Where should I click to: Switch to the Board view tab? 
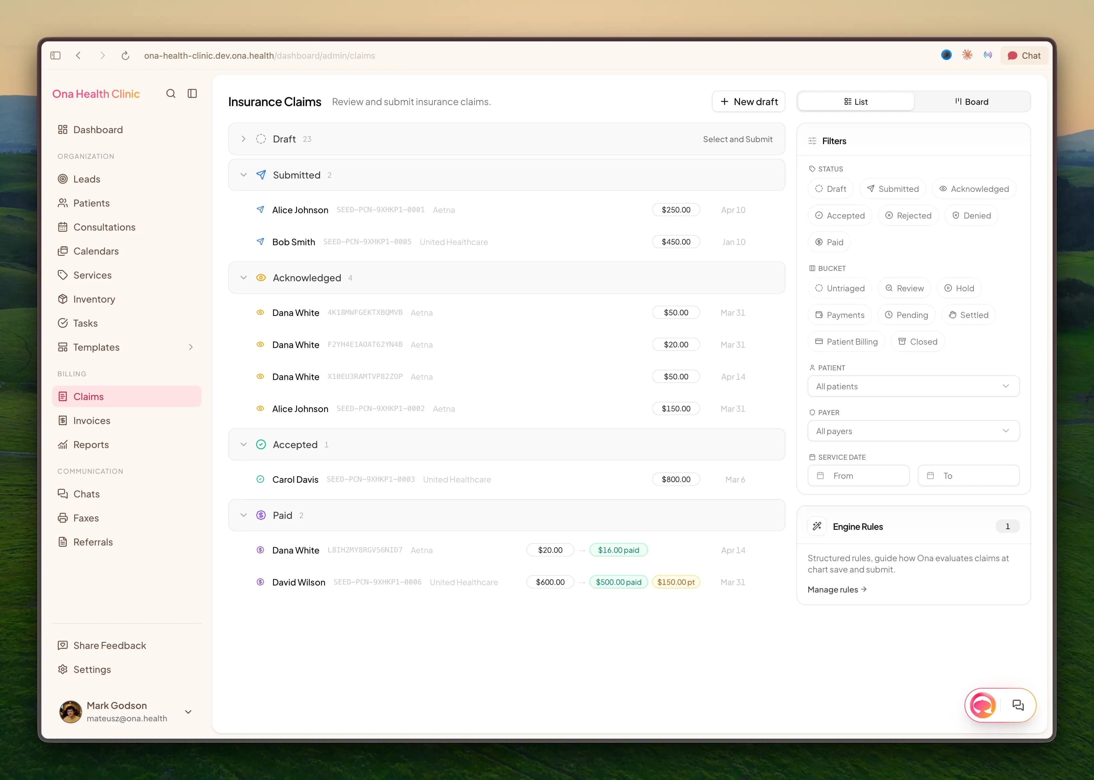[972, 102]
